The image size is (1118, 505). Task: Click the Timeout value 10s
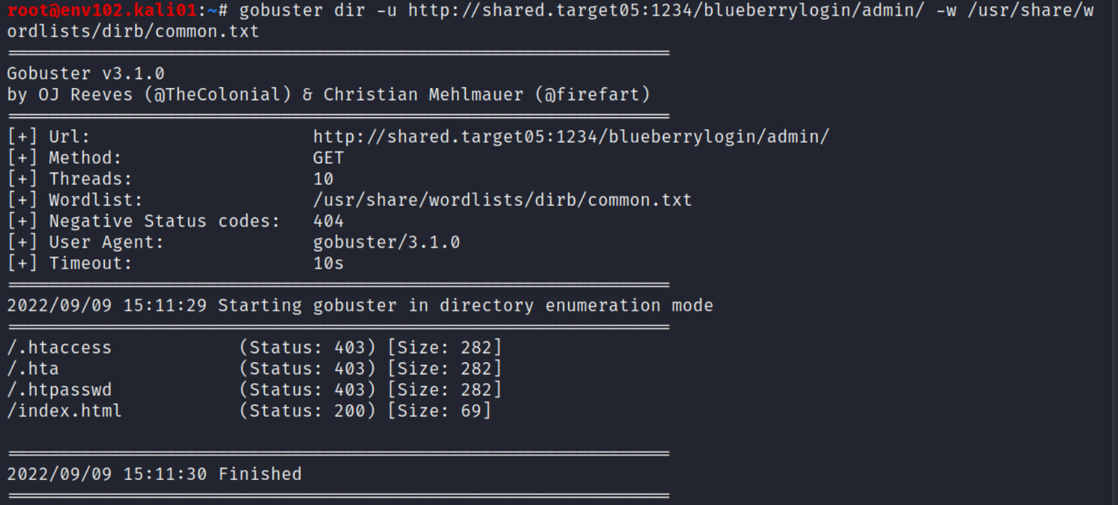(328, 263)
